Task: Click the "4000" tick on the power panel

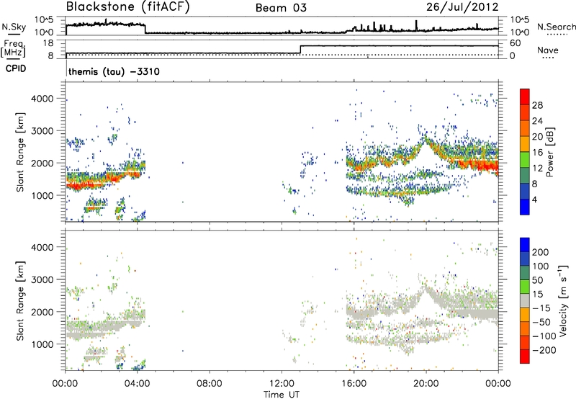Action: pyautogui.click(x=42, y=99)
